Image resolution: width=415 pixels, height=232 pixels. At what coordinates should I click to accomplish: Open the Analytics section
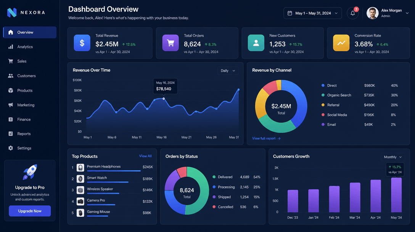coord(30,47)
